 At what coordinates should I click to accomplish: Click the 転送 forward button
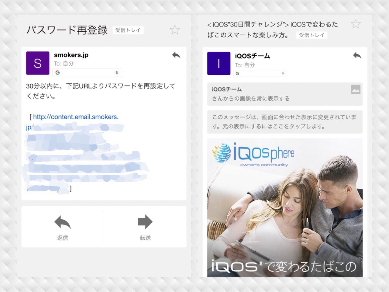pyautogui.click(x=145, y=227)
